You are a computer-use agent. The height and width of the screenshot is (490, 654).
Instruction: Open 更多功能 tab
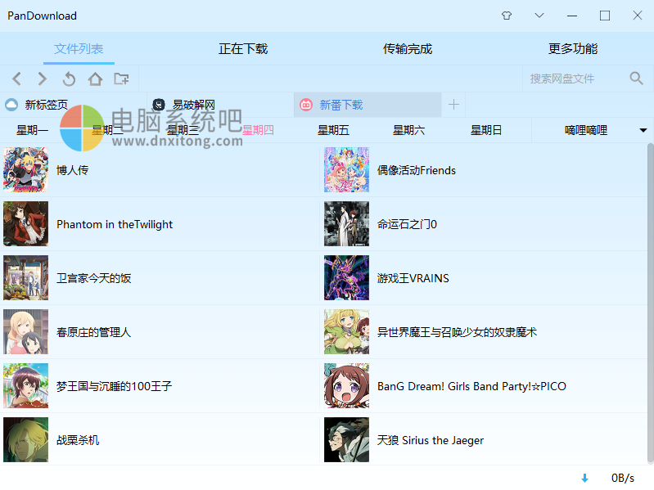[573, 49]
